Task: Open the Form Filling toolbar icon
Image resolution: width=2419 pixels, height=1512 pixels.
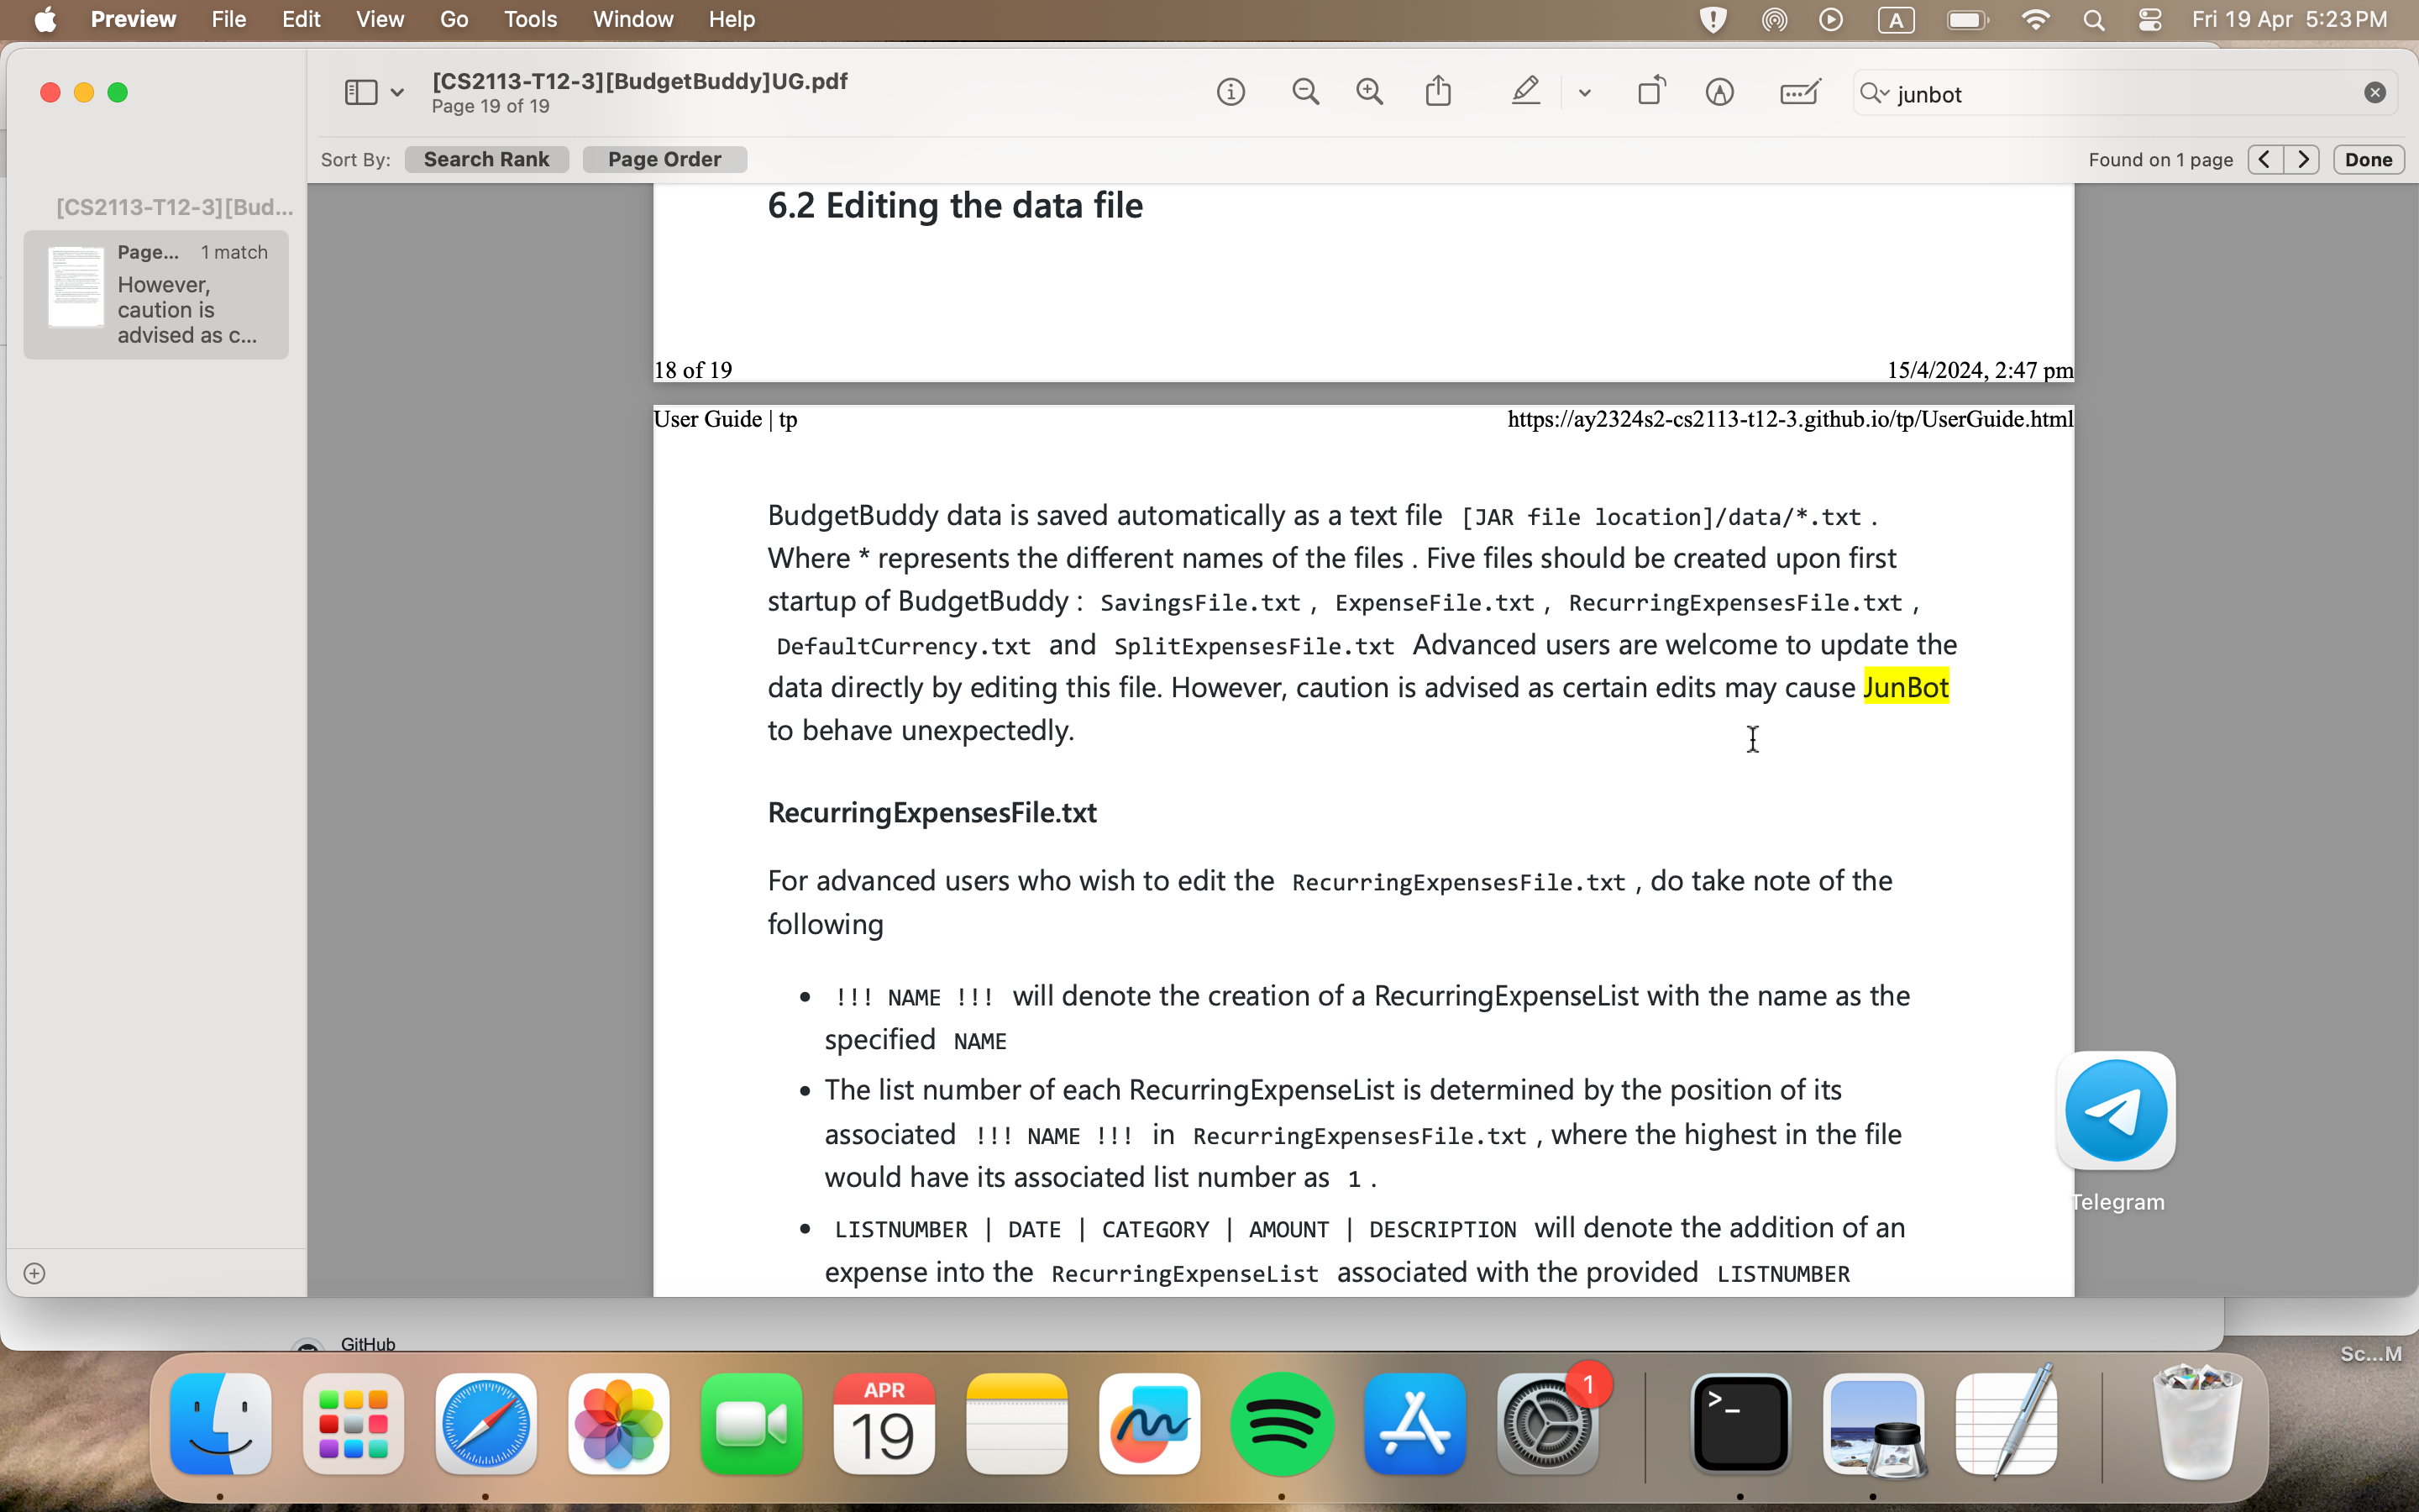Action: click(1799, 93)
